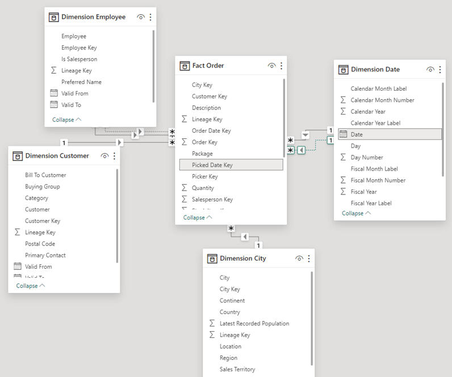Toggle visibility of Dimension Customer table
The image size is (452, 377).
coord(104,156)
